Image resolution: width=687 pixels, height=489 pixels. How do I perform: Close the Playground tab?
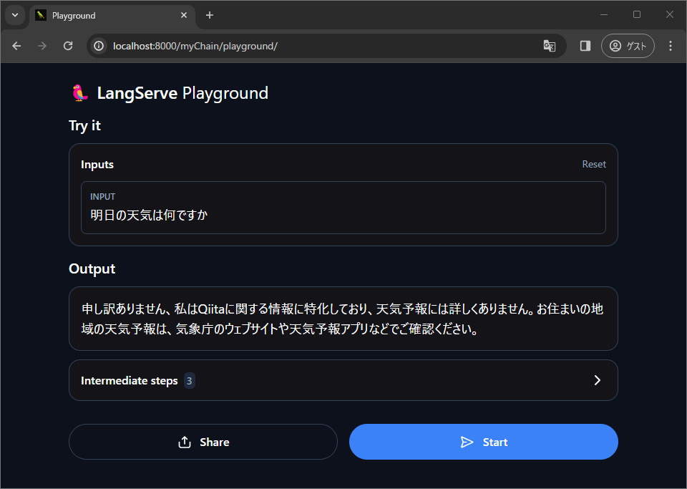point(184,15)
